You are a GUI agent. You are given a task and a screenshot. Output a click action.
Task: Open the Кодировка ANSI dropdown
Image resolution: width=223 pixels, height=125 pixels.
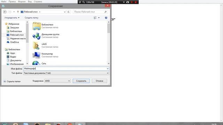click(57, 81)
